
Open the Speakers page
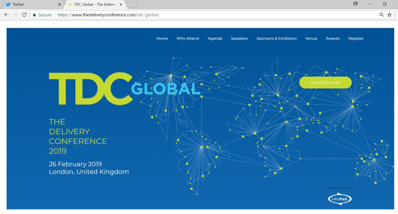pyautogui.click(x=239, y=38)
